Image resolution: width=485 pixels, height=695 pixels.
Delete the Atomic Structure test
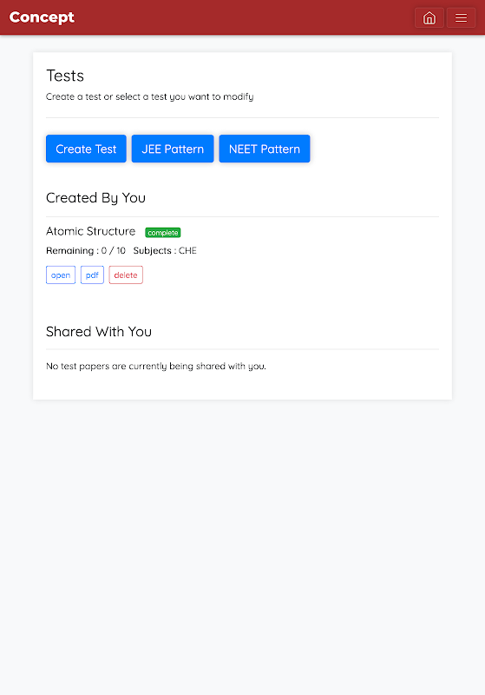click(x=126, y=275)
